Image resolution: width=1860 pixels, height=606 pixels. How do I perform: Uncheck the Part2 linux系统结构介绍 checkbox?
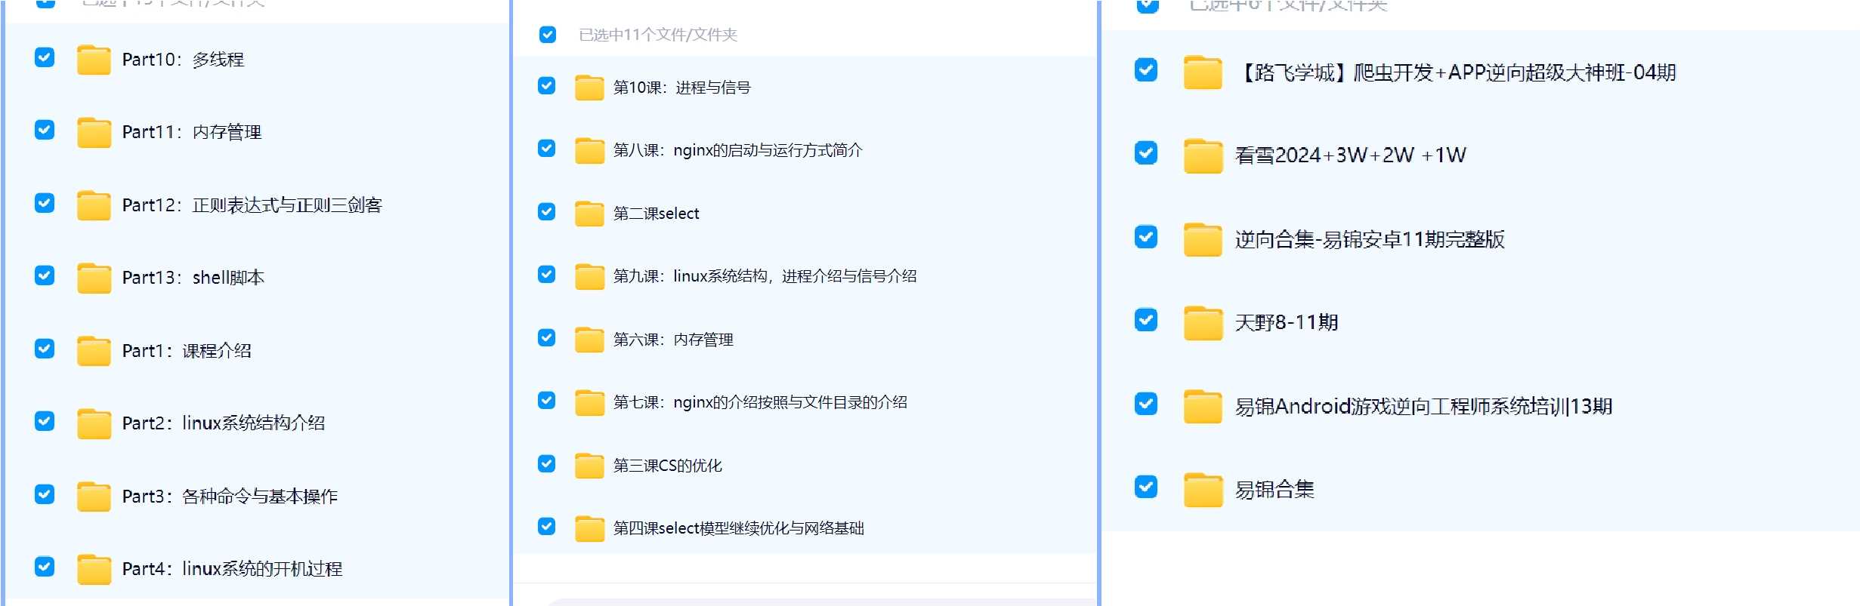pos(45,421)
